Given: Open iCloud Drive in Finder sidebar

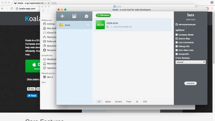Looking at the screenshot, I should coord(49,33).
